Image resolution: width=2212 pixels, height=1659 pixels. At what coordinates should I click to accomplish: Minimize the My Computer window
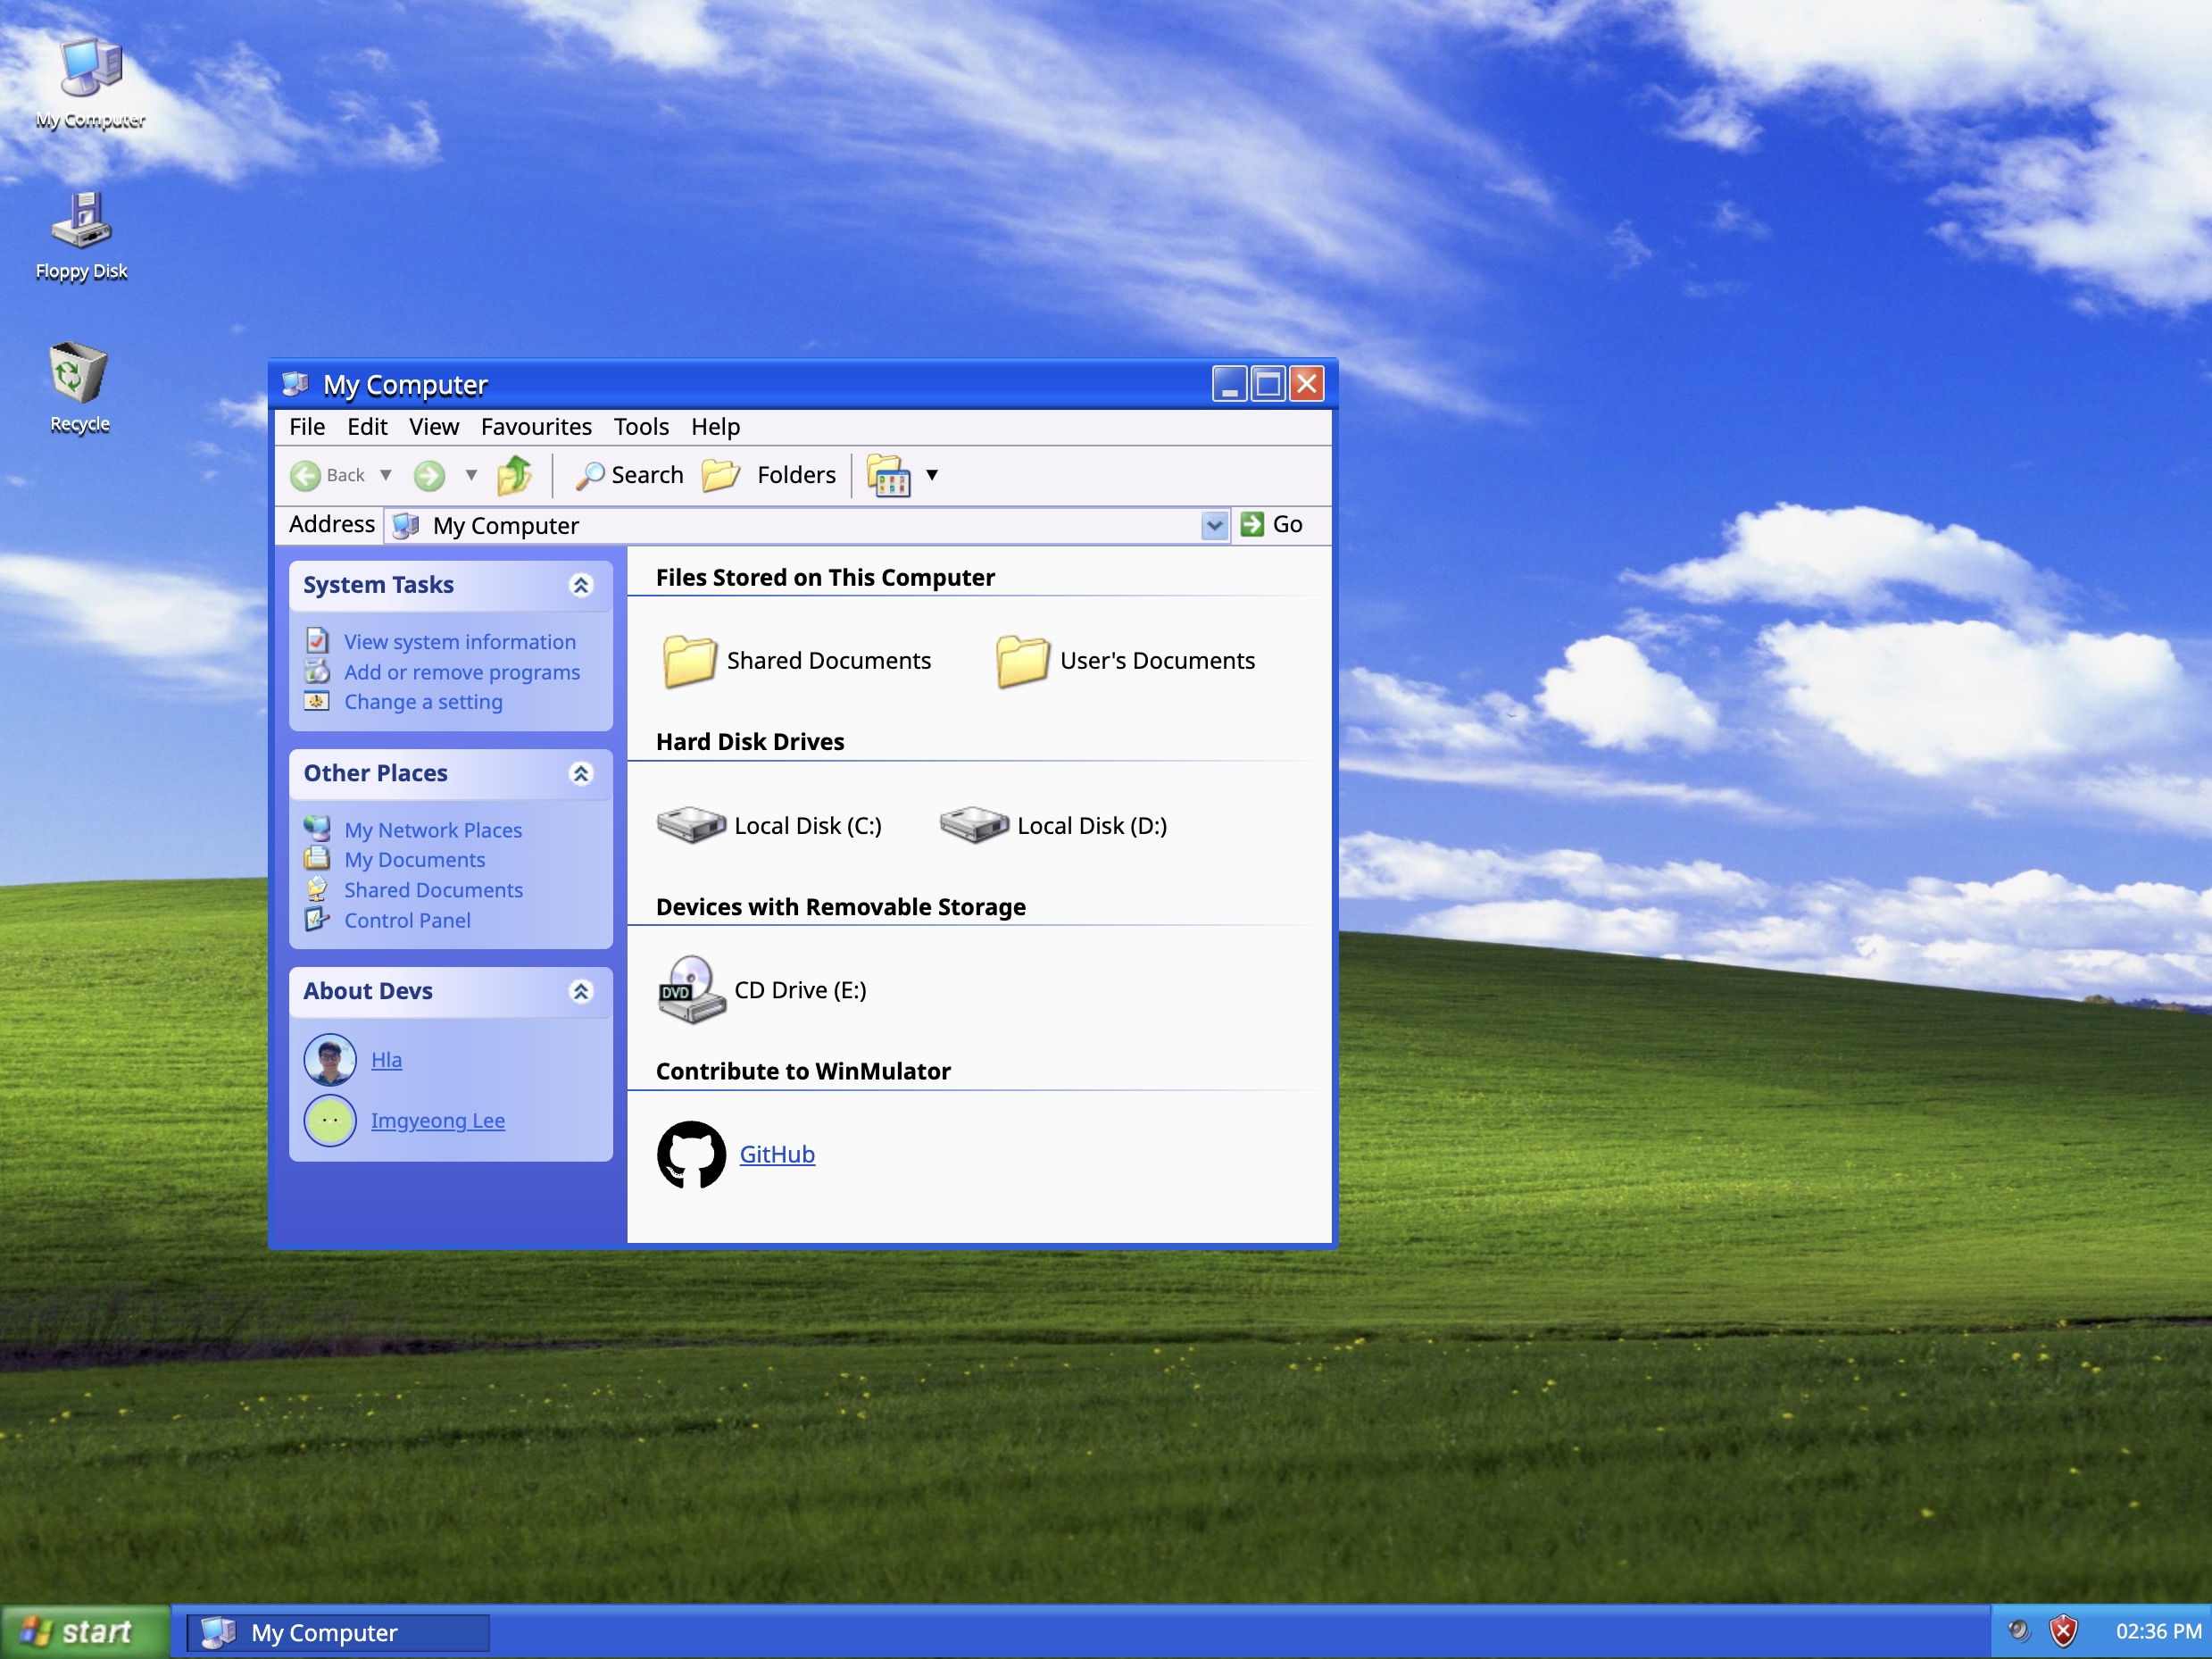coord(1229,384)
